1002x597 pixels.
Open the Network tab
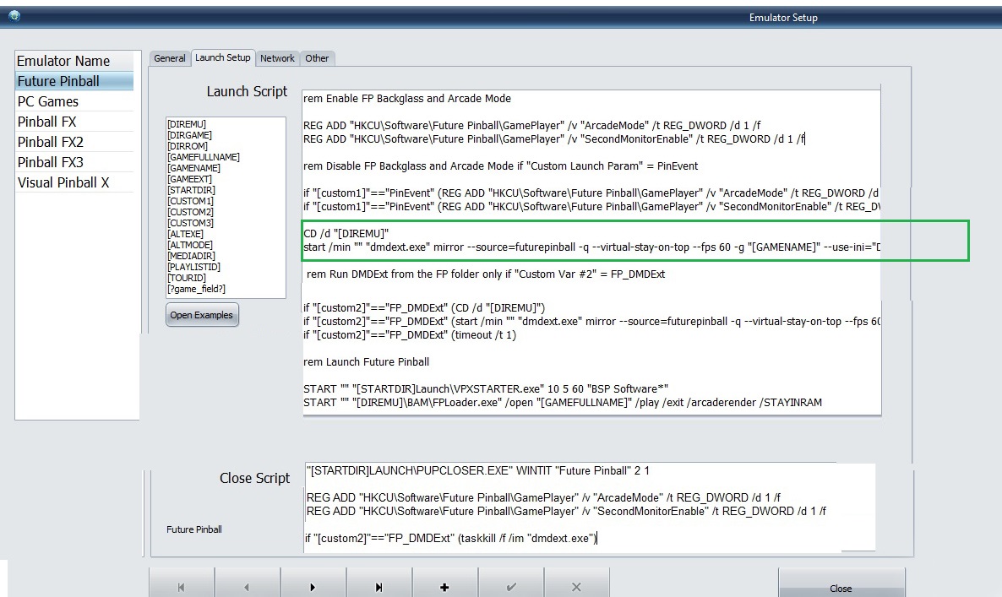[277, 58]
